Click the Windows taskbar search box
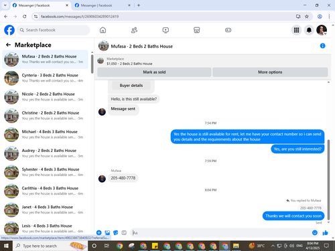 tap(50, 246)
